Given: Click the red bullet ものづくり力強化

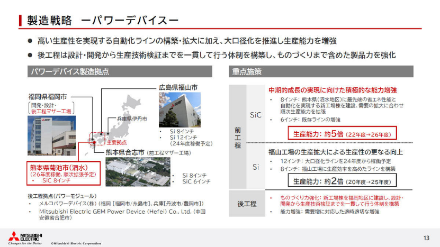Looking at the screenshot, I should click(342, 201).
